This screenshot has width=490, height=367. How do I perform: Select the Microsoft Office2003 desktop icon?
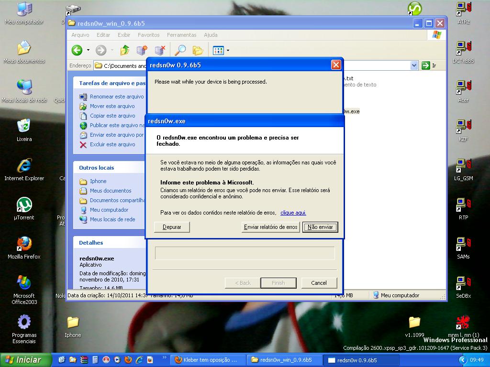click(x=24, y=290)
